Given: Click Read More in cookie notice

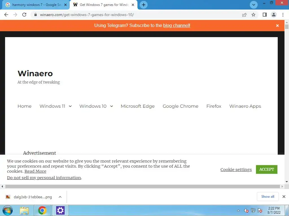Looking at the screenshot, I should (35, 171).
